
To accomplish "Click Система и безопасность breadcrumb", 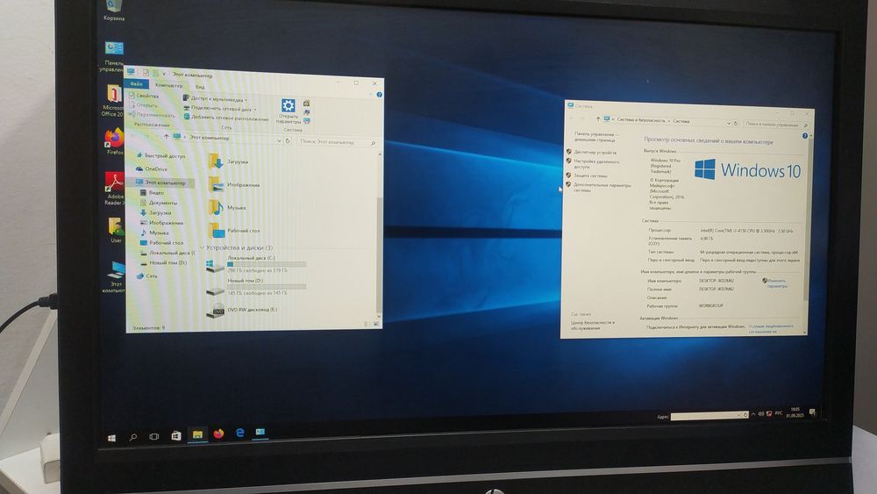I will click(641, 120).
